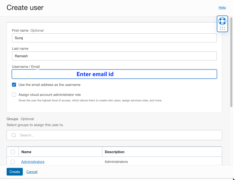Open the lifesaver support widget icon
This screenshot has height=180, width=241.
[222, 21]
